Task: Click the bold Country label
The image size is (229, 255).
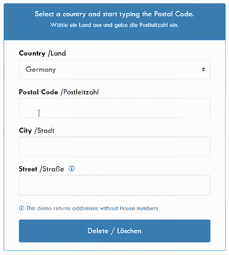Action: click(32, 54)
